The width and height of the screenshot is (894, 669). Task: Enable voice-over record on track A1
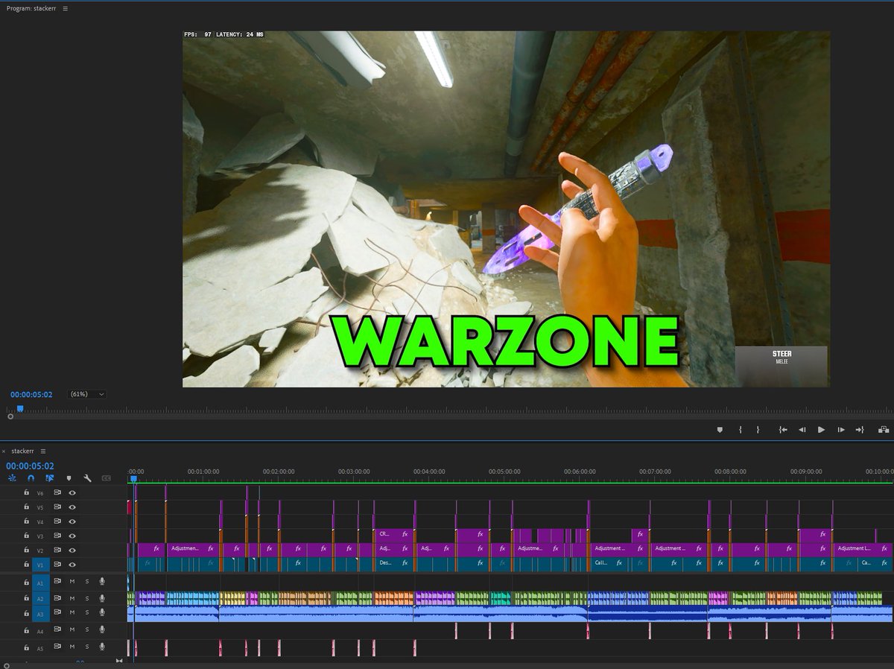pyautogui.click(x=102, y=581)
